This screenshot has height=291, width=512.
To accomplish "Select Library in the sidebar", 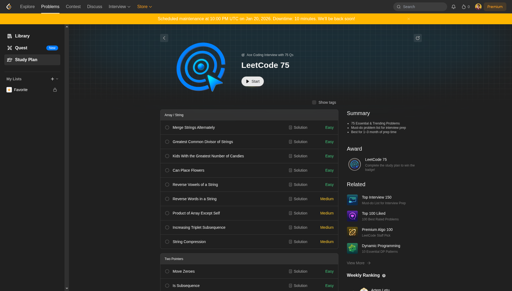I will (x=22, y=36).
